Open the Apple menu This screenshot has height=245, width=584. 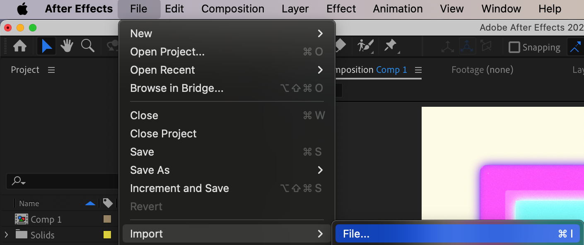pos(22,9)
